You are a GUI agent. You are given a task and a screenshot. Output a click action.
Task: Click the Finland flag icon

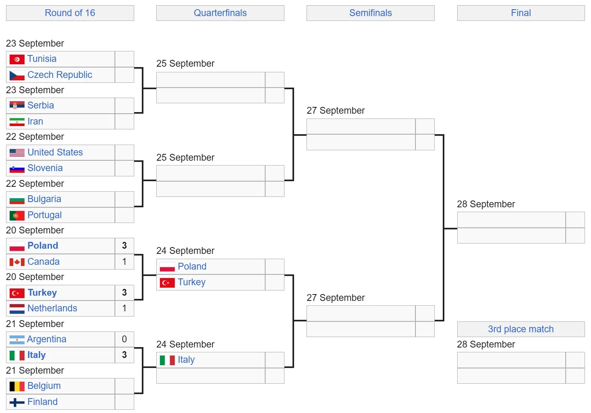point(17,402)
